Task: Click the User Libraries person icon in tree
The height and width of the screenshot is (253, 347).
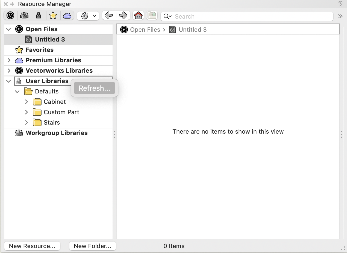Action: (x=19, y=81)
